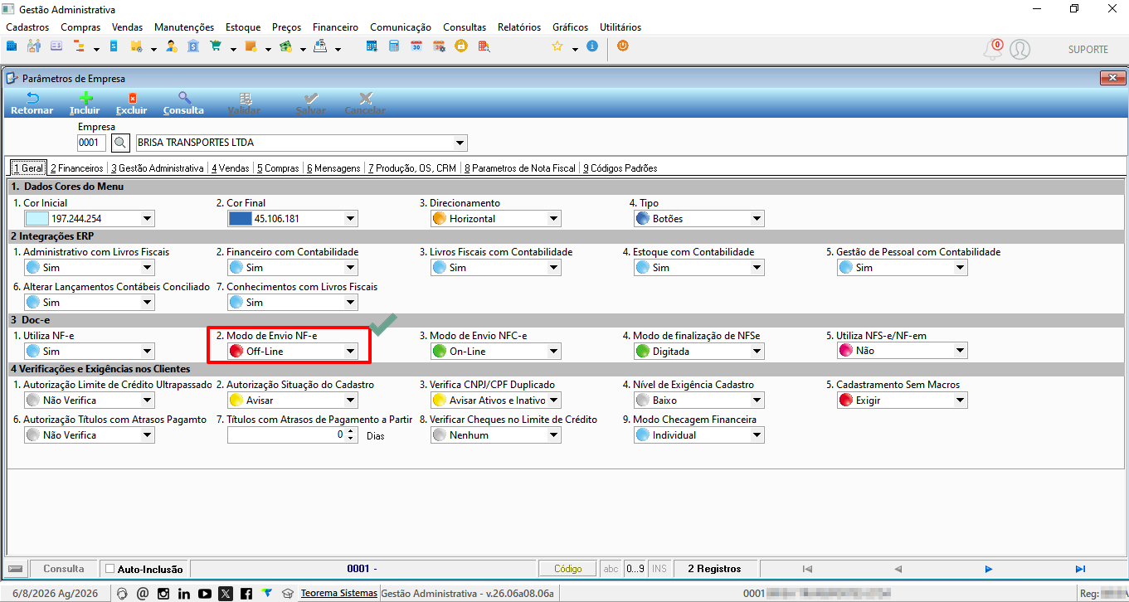1129x602 pixels.
Task: Increase the Títulos com Atrasos days stepper
Action: 352,431
